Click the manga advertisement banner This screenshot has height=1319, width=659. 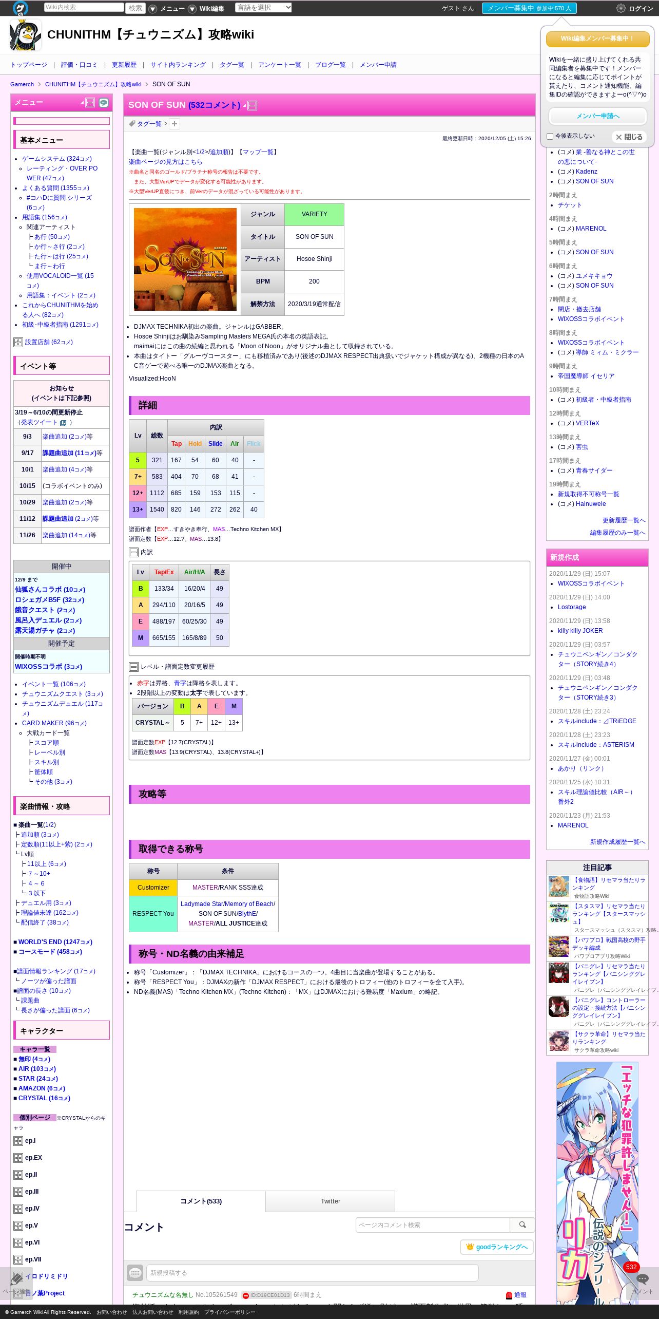point(597,1183)
